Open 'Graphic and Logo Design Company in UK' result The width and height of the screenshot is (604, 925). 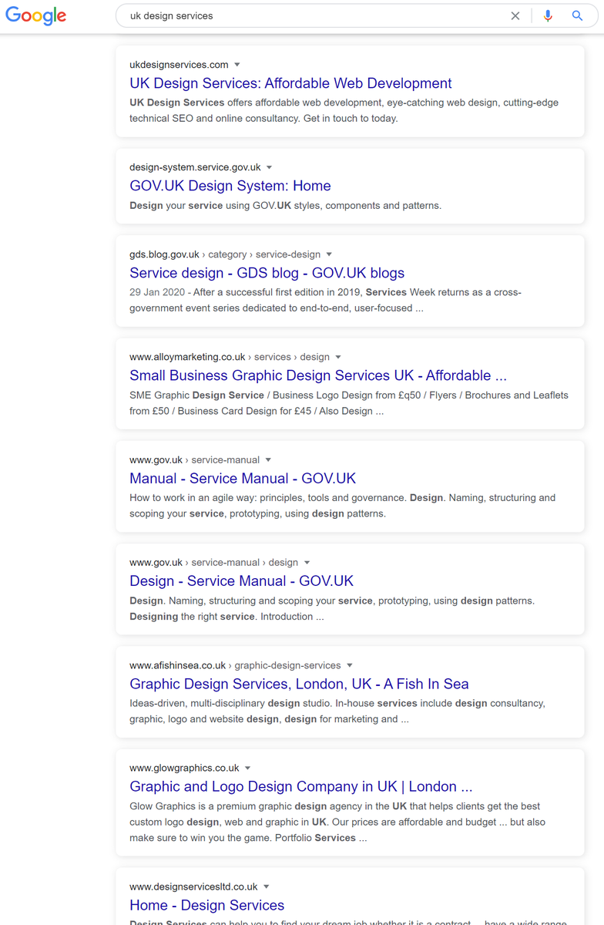(x=301, y=786)
